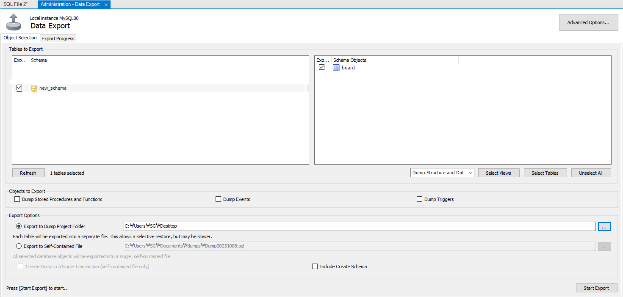Close the Administration - Data Export tab

(106, 5)
